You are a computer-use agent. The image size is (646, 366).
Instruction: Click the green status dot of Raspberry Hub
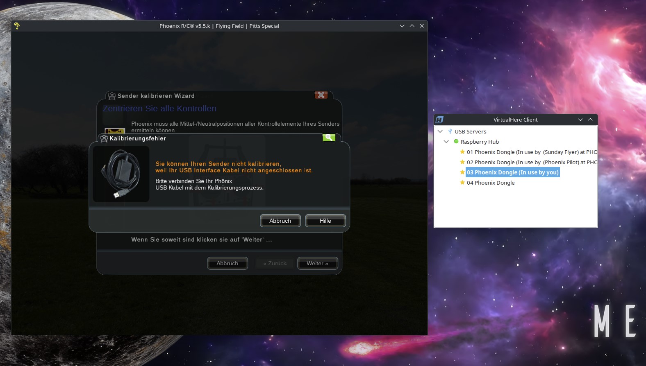456,141
